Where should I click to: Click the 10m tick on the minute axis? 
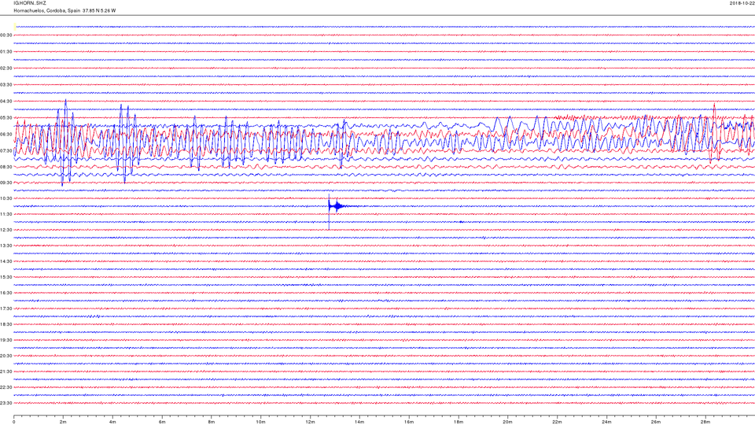click(x=260, y=422)
